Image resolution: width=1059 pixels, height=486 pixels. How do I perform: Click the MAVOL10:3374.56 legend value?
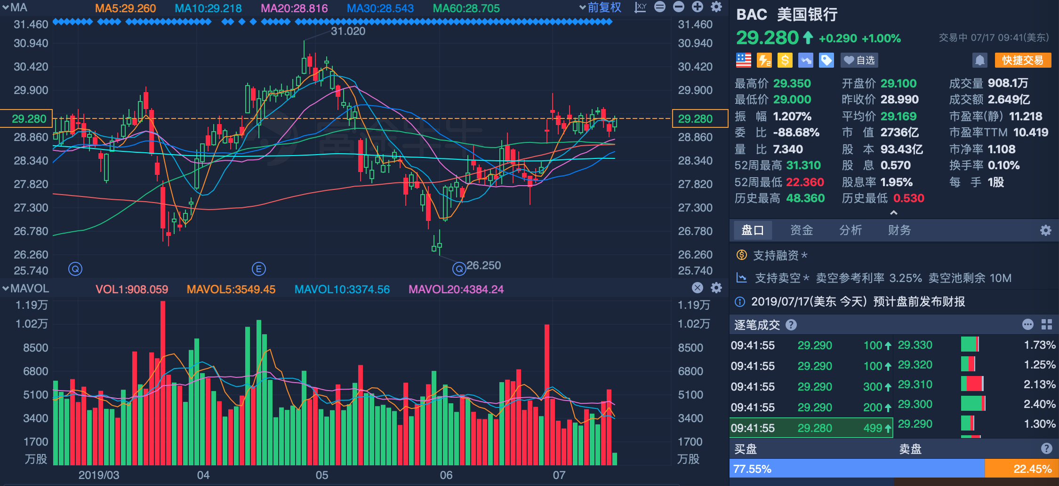point(342,289)
